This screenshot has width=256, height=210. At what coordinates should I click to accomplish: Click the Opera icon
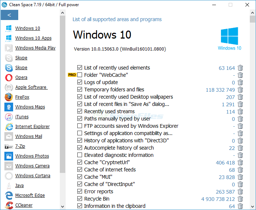click(x=9, y=78)
